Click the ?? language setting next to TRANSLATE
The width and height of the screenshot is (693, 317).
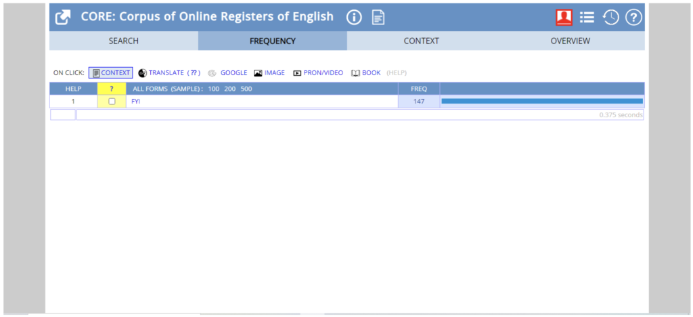click(194, 73)
